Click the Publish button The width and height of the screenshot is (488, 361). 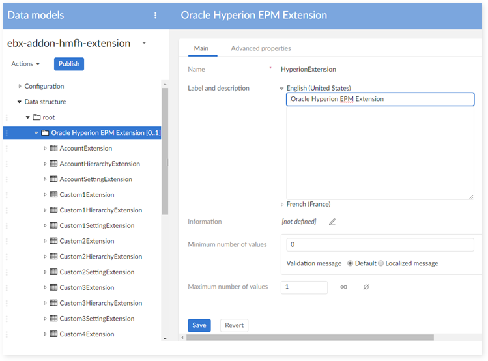click(69, 64)
